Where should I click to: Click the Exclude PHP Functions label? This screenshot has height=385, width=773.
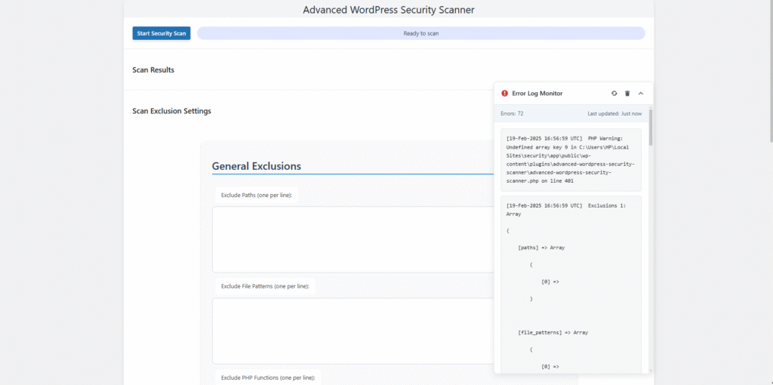coord(268,377)
